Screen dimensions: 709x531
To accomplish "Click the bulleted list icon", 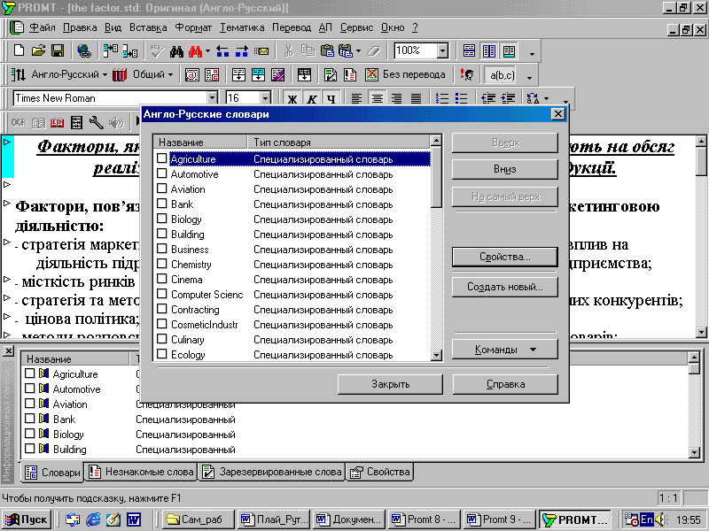I will [x=461, y=98].
